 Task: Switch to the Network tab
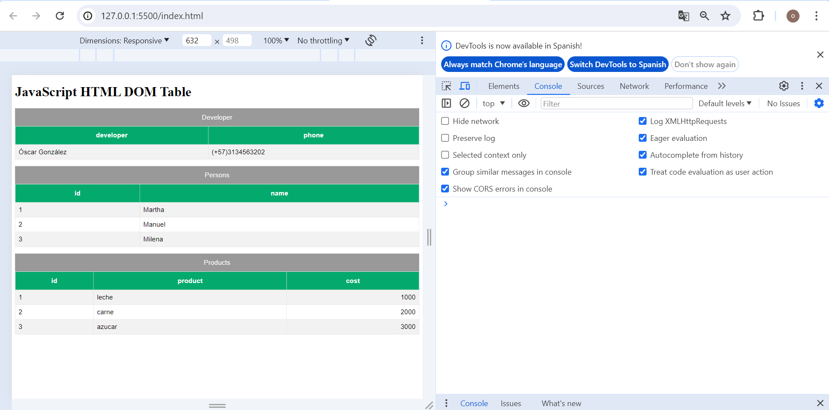coord(634,86)
